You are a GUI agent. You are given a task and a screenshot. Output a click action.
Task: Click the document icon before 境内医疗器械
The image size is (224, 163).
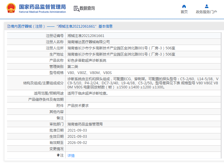click(9, 26)
